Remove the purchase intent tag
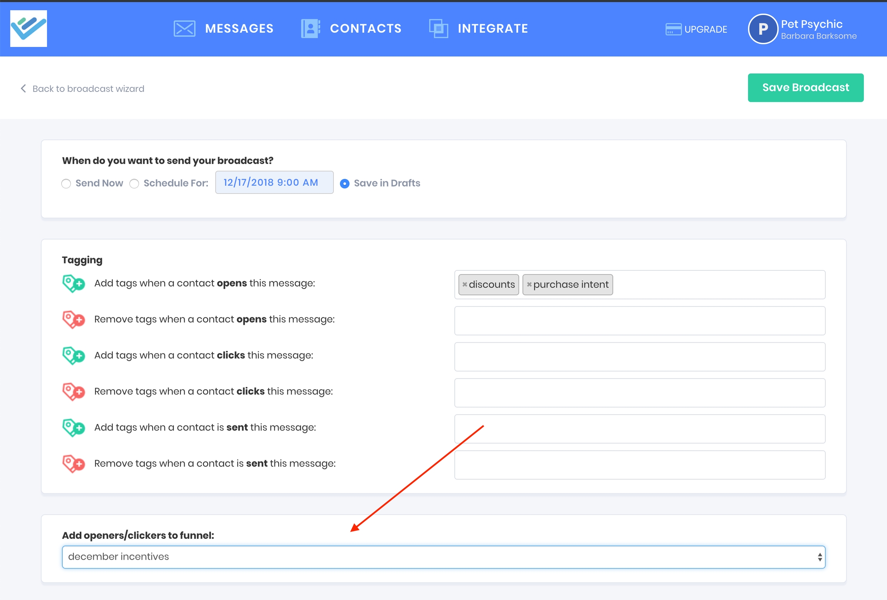This screenshot has width=887, height=600. click(529, 285)
